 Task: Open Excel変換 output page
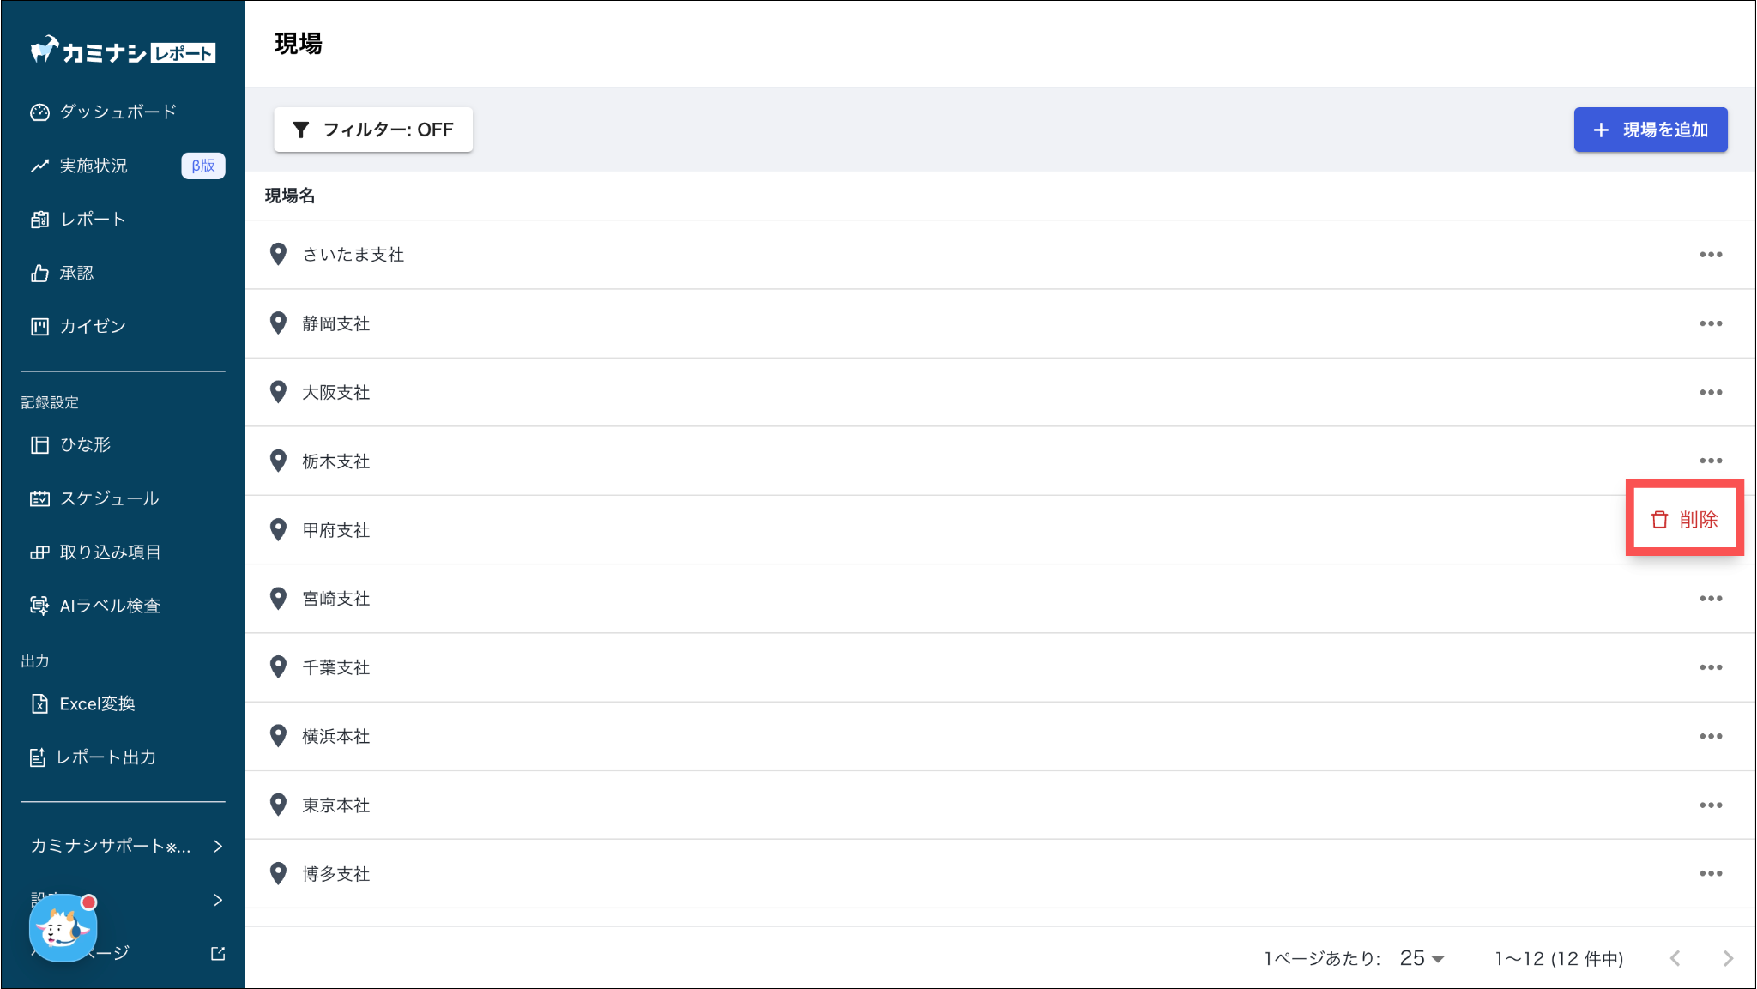[96, 703]
